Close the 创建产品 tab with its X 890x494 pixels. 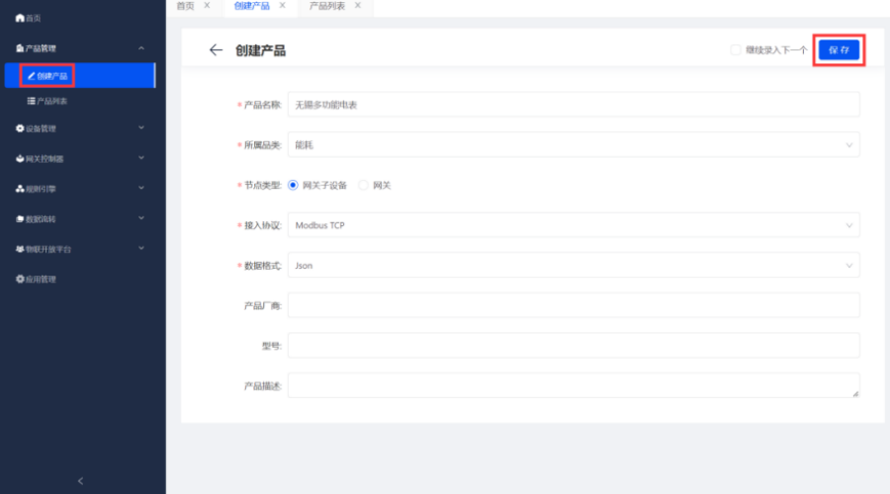(282, 5)
